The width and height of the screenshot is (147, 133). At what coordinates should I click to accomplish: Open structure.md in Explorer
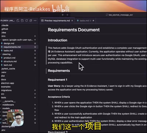click(x=10, y=61)
